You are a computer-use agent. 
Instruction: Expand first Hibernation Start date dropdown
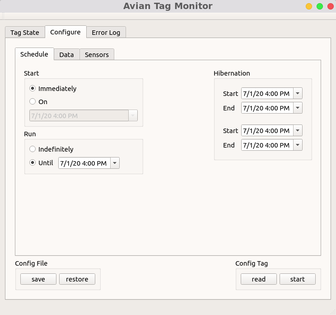click(298, 93)
